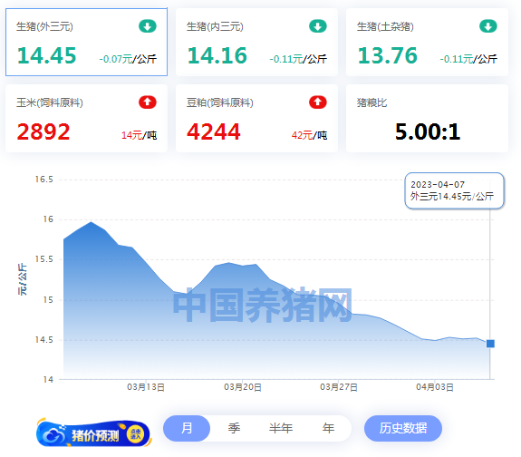Click red up arrow on 豆粕 card
The height and width of the screenshot is (457, 521).
[318, 102]
